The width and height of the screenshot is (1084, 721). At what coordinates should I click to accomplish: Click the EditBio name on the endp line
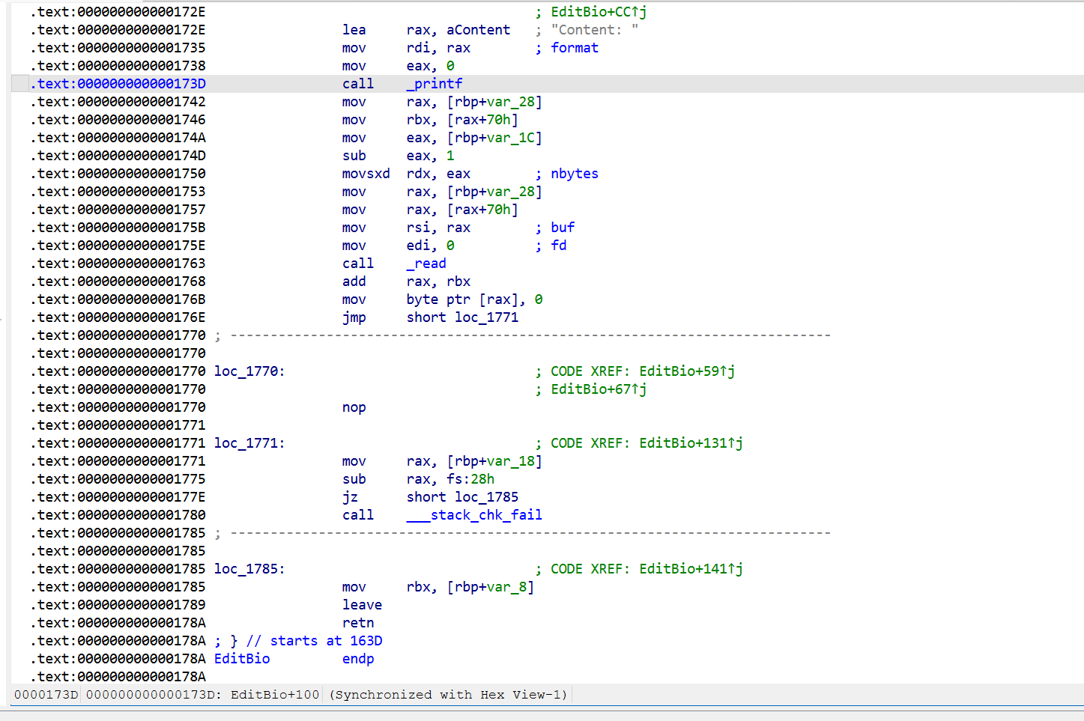(x=242, y=659)
